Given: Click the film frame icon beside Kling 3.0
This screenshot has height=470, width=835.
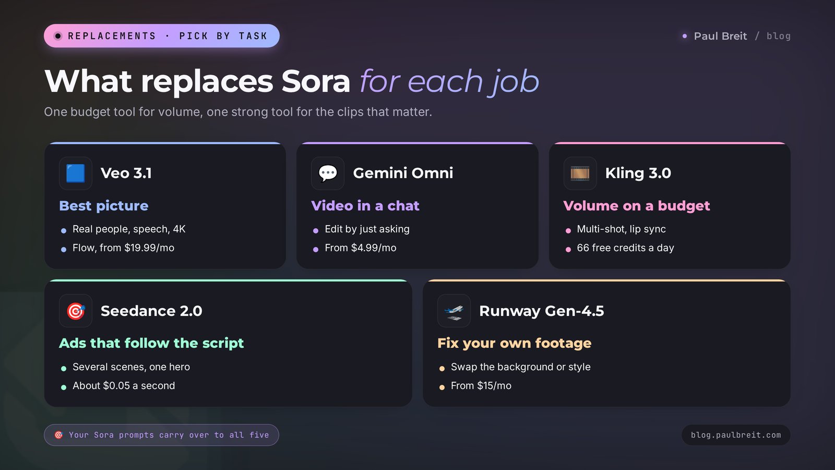Looking at the screenshot, I should 580,173.
